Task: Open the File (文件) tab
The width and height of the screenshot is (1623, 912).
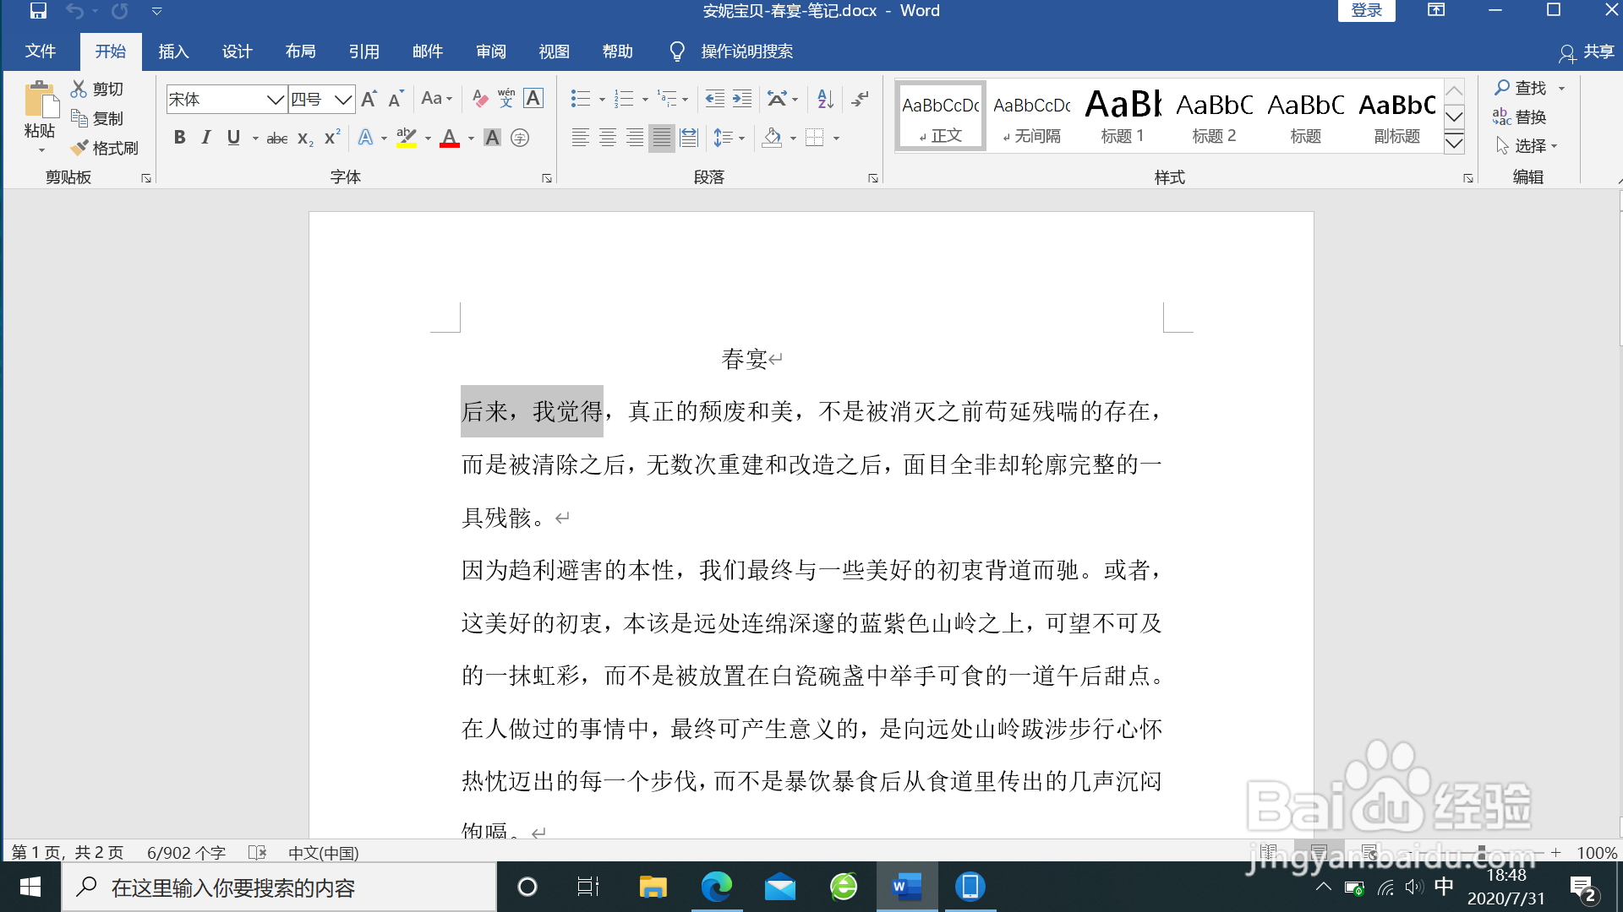Action: (41, 52)
